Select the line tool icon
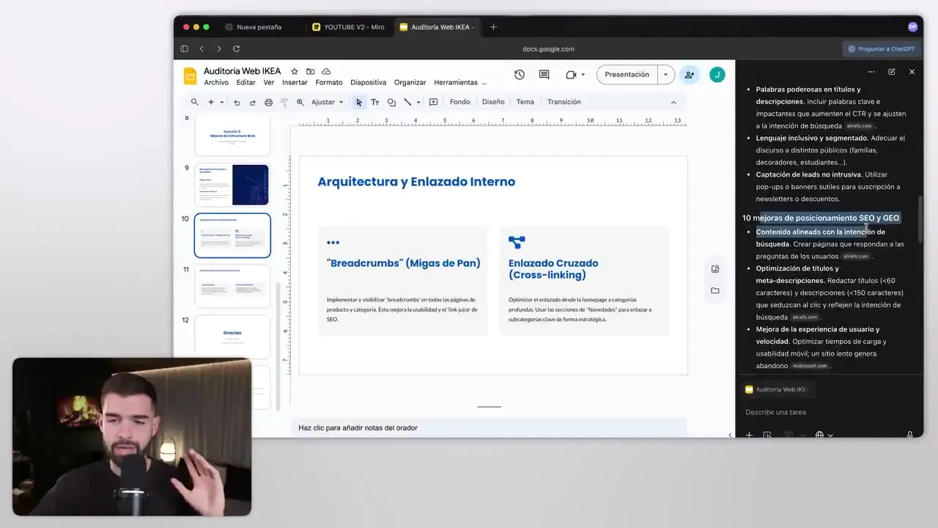 [x=407, y=103]
